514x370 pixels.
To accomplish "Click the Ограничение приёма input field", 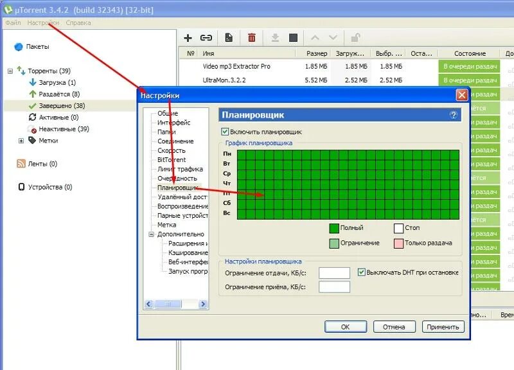I will pos(334,286).
